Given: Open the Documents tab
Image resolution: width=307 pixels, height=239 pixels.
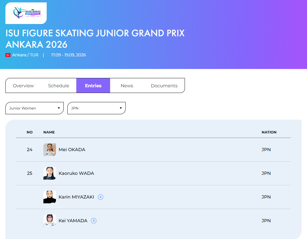Looking at the screenshot, I should point(164,85).
